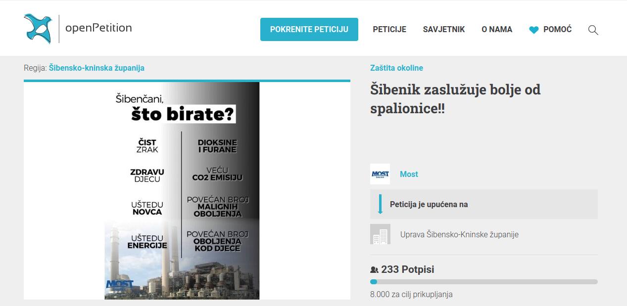627x306 pixels.
Task: Click the openPetition text logo
Action: pyautogui.click(x=98, y=28)
